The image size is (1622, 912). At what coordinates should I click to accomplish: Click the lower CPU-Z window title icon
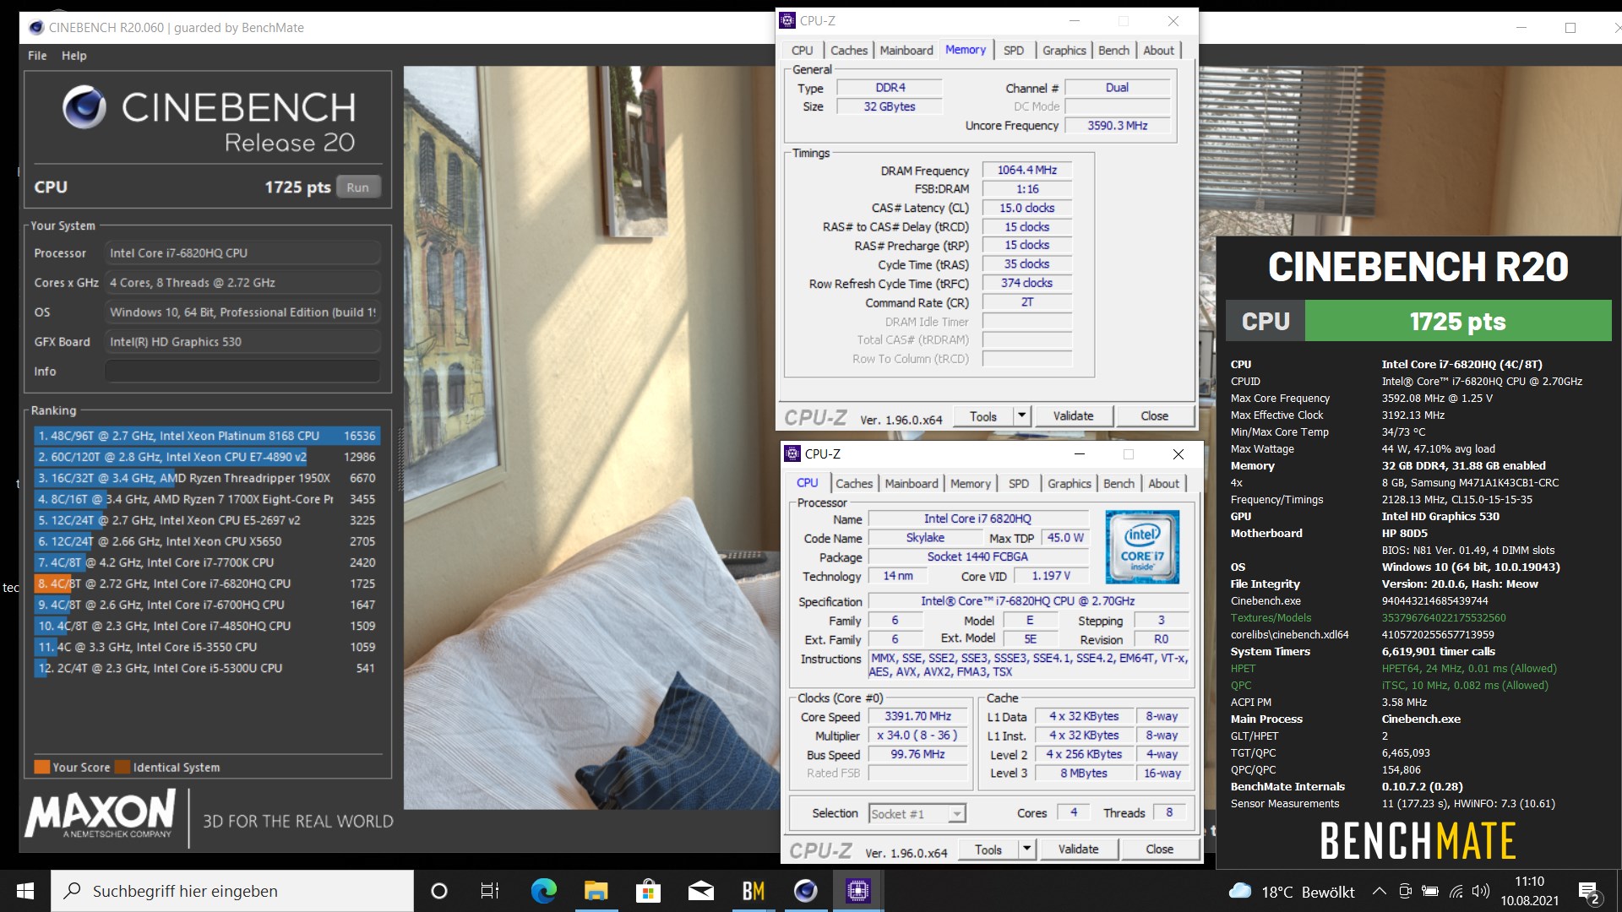[792, 453]
